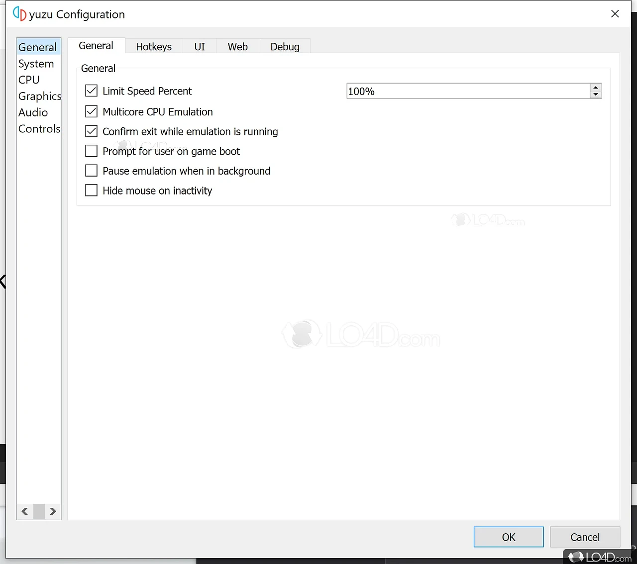Open the UI tab
Viewport: 637px width, 564px height.
click(200, 46)
